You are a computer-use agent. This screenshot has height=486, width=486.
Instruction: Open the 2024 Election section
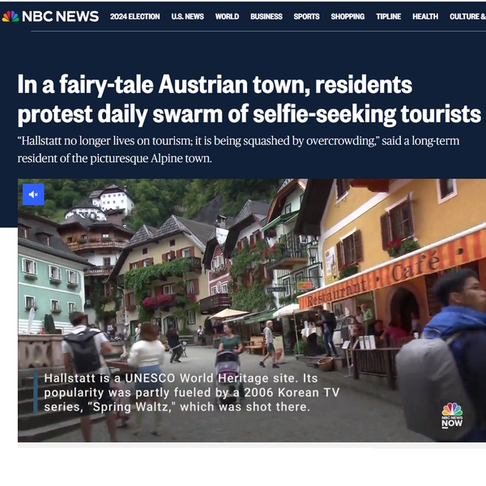(134, 16)
